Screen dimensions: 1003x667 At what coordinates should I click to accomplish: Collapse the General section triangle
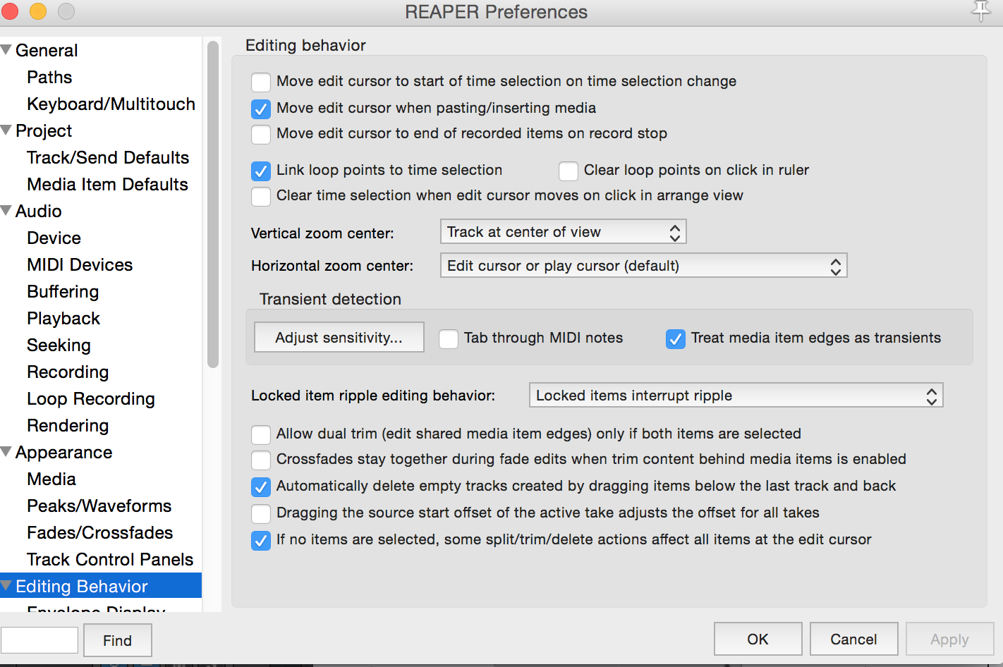coord(6,50)
